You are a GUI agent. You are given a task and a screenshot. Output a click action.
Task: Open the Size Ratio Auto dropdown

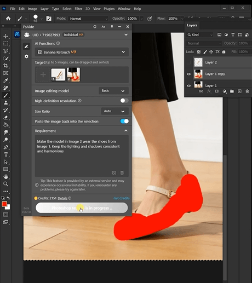(x=114, y=111)
